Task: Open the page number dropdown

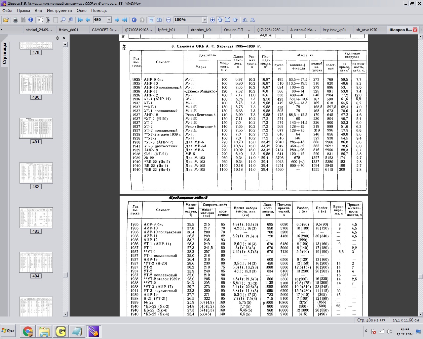Action: (x=109, y=20)
